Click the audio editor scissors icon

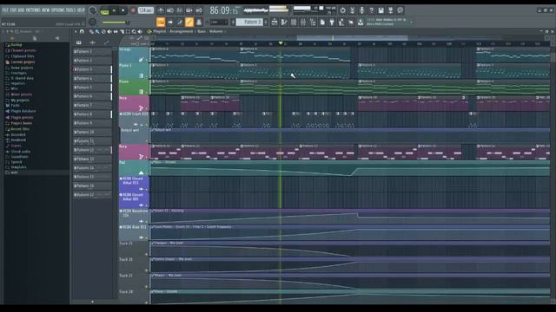(352, 10)
